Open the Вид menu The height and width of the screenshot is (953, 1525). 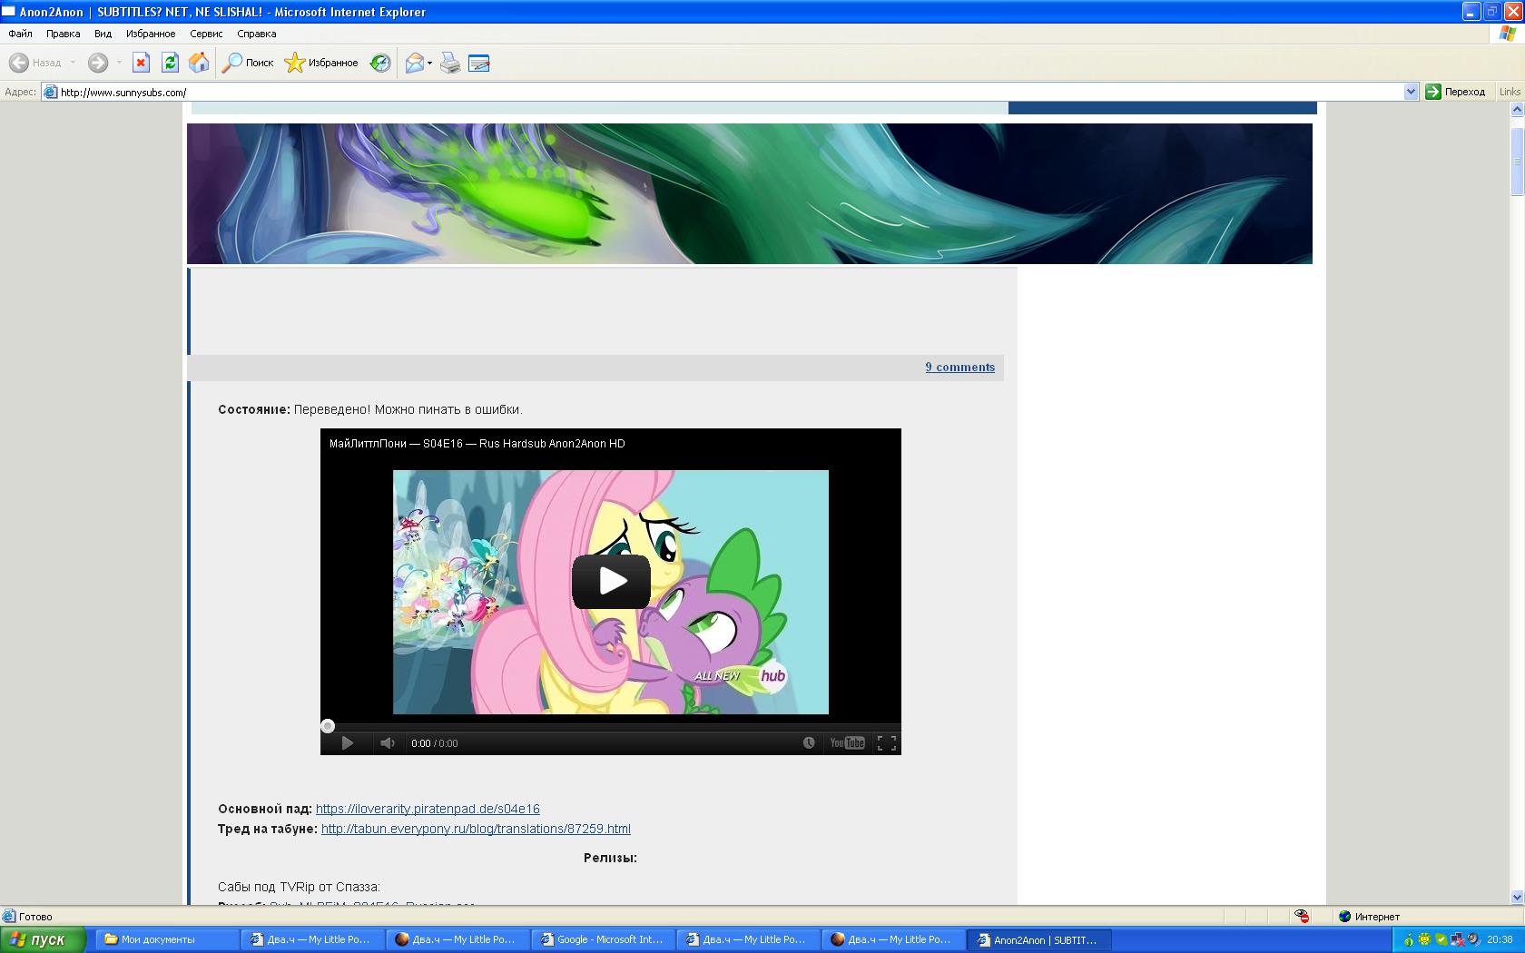103,34
